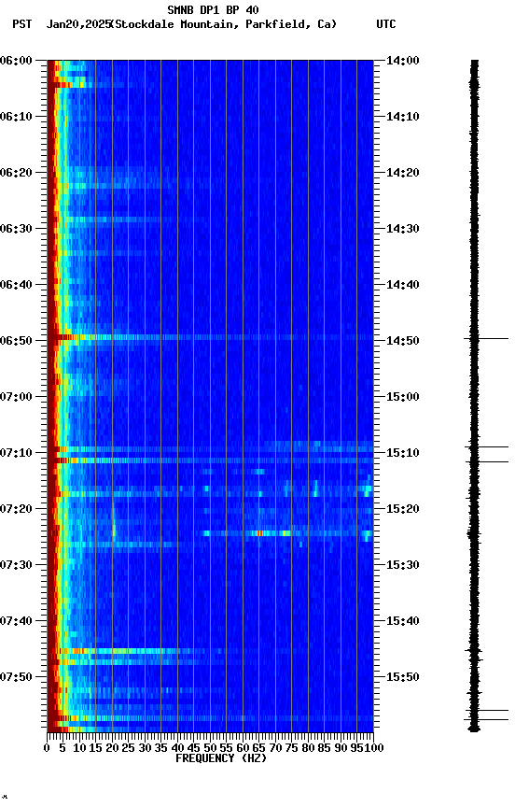Click the '07:10' PST time label
Image resolution: width=515 pixels, height=807 pixels.
(16, 453)
